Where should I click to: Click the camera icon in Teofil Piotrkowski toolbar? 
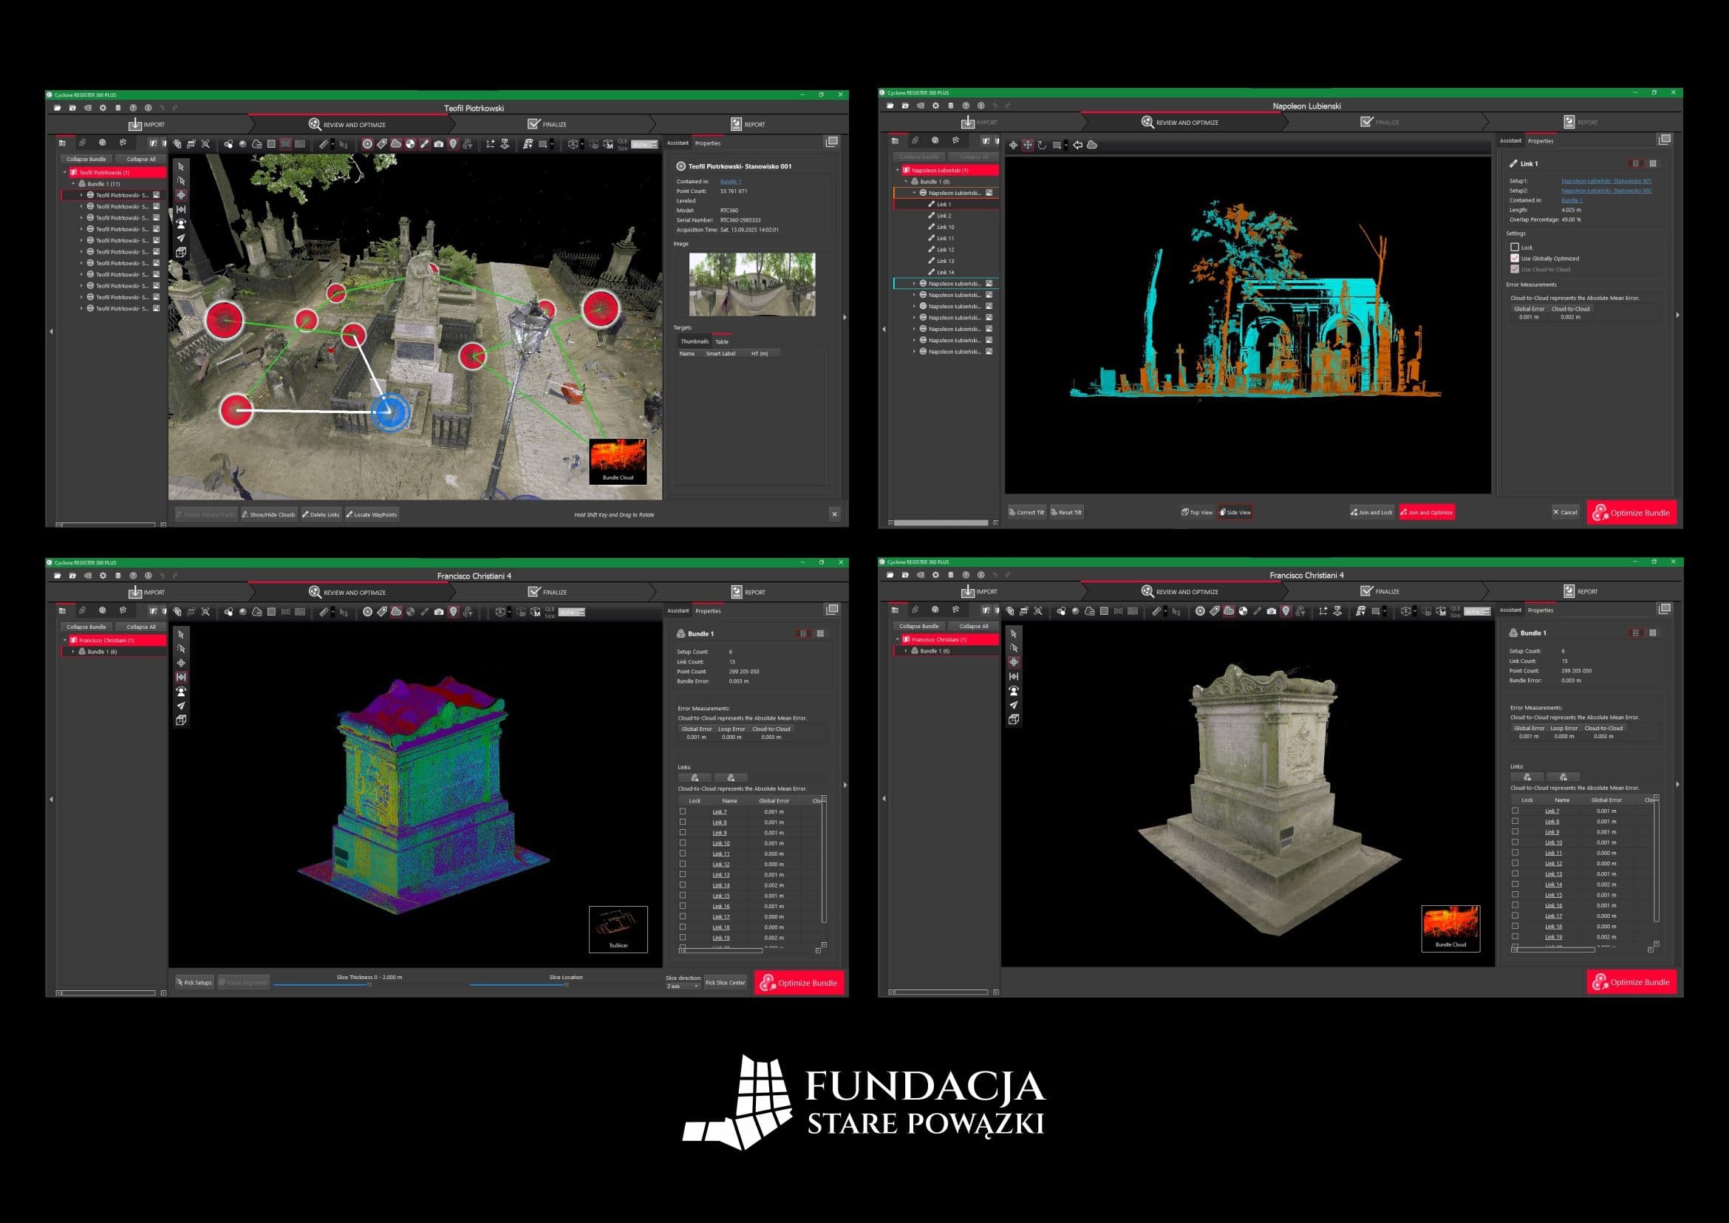click(438, 144)
